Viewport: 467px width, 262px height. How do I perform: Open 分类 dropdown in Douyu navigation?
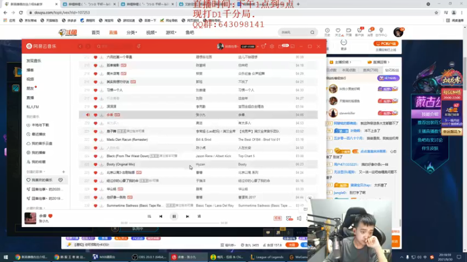point(132,33)
